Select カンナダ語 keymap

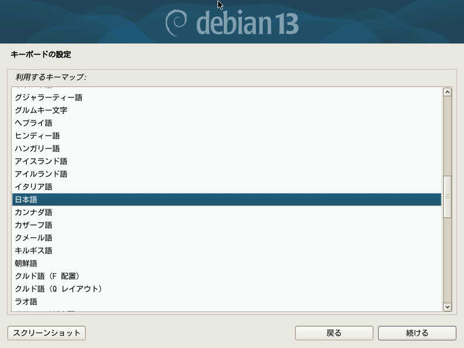click(x=227, y=212)
